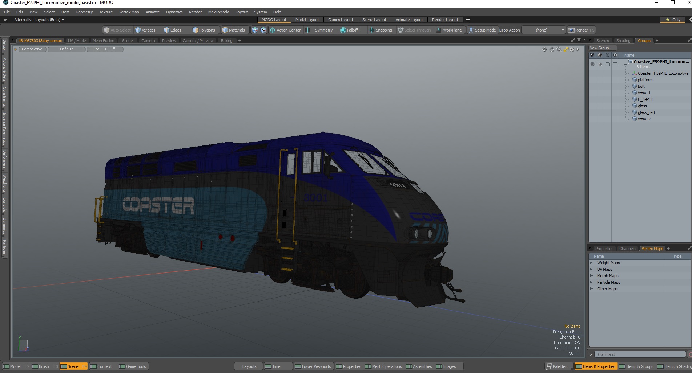Viewport: 692px width, 373px height.
Task: Switch to Render Layout tab
Action: [445, 20]
